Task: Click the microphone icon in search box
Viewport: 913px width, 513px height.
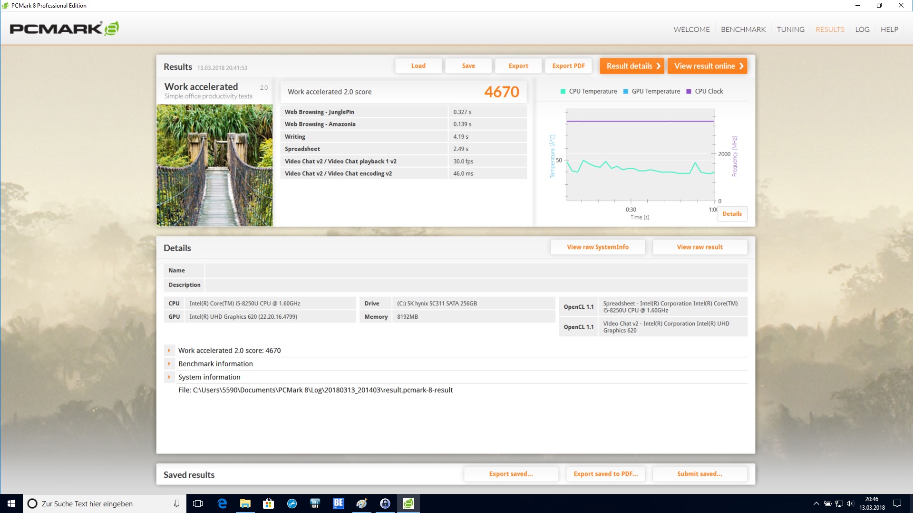Action: [176, 503]
